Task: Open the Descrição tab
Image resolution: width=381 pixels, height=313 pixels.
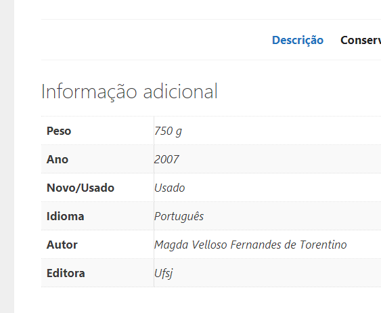Action: click(298, 41)
